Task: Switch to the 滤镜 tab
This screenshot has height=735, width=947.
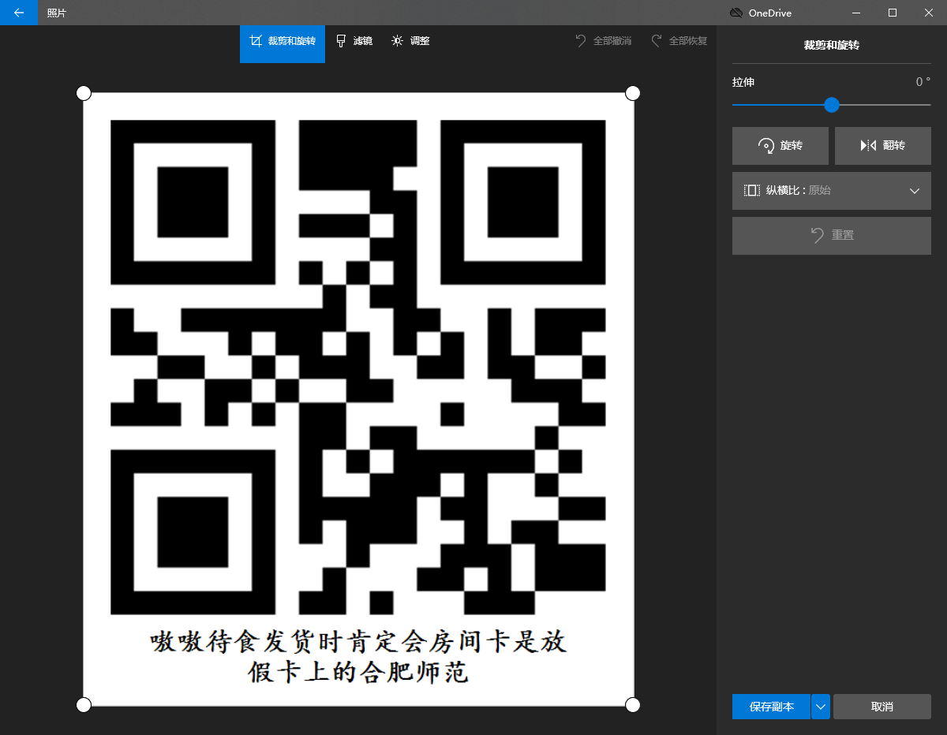Action: click(355, 41)
